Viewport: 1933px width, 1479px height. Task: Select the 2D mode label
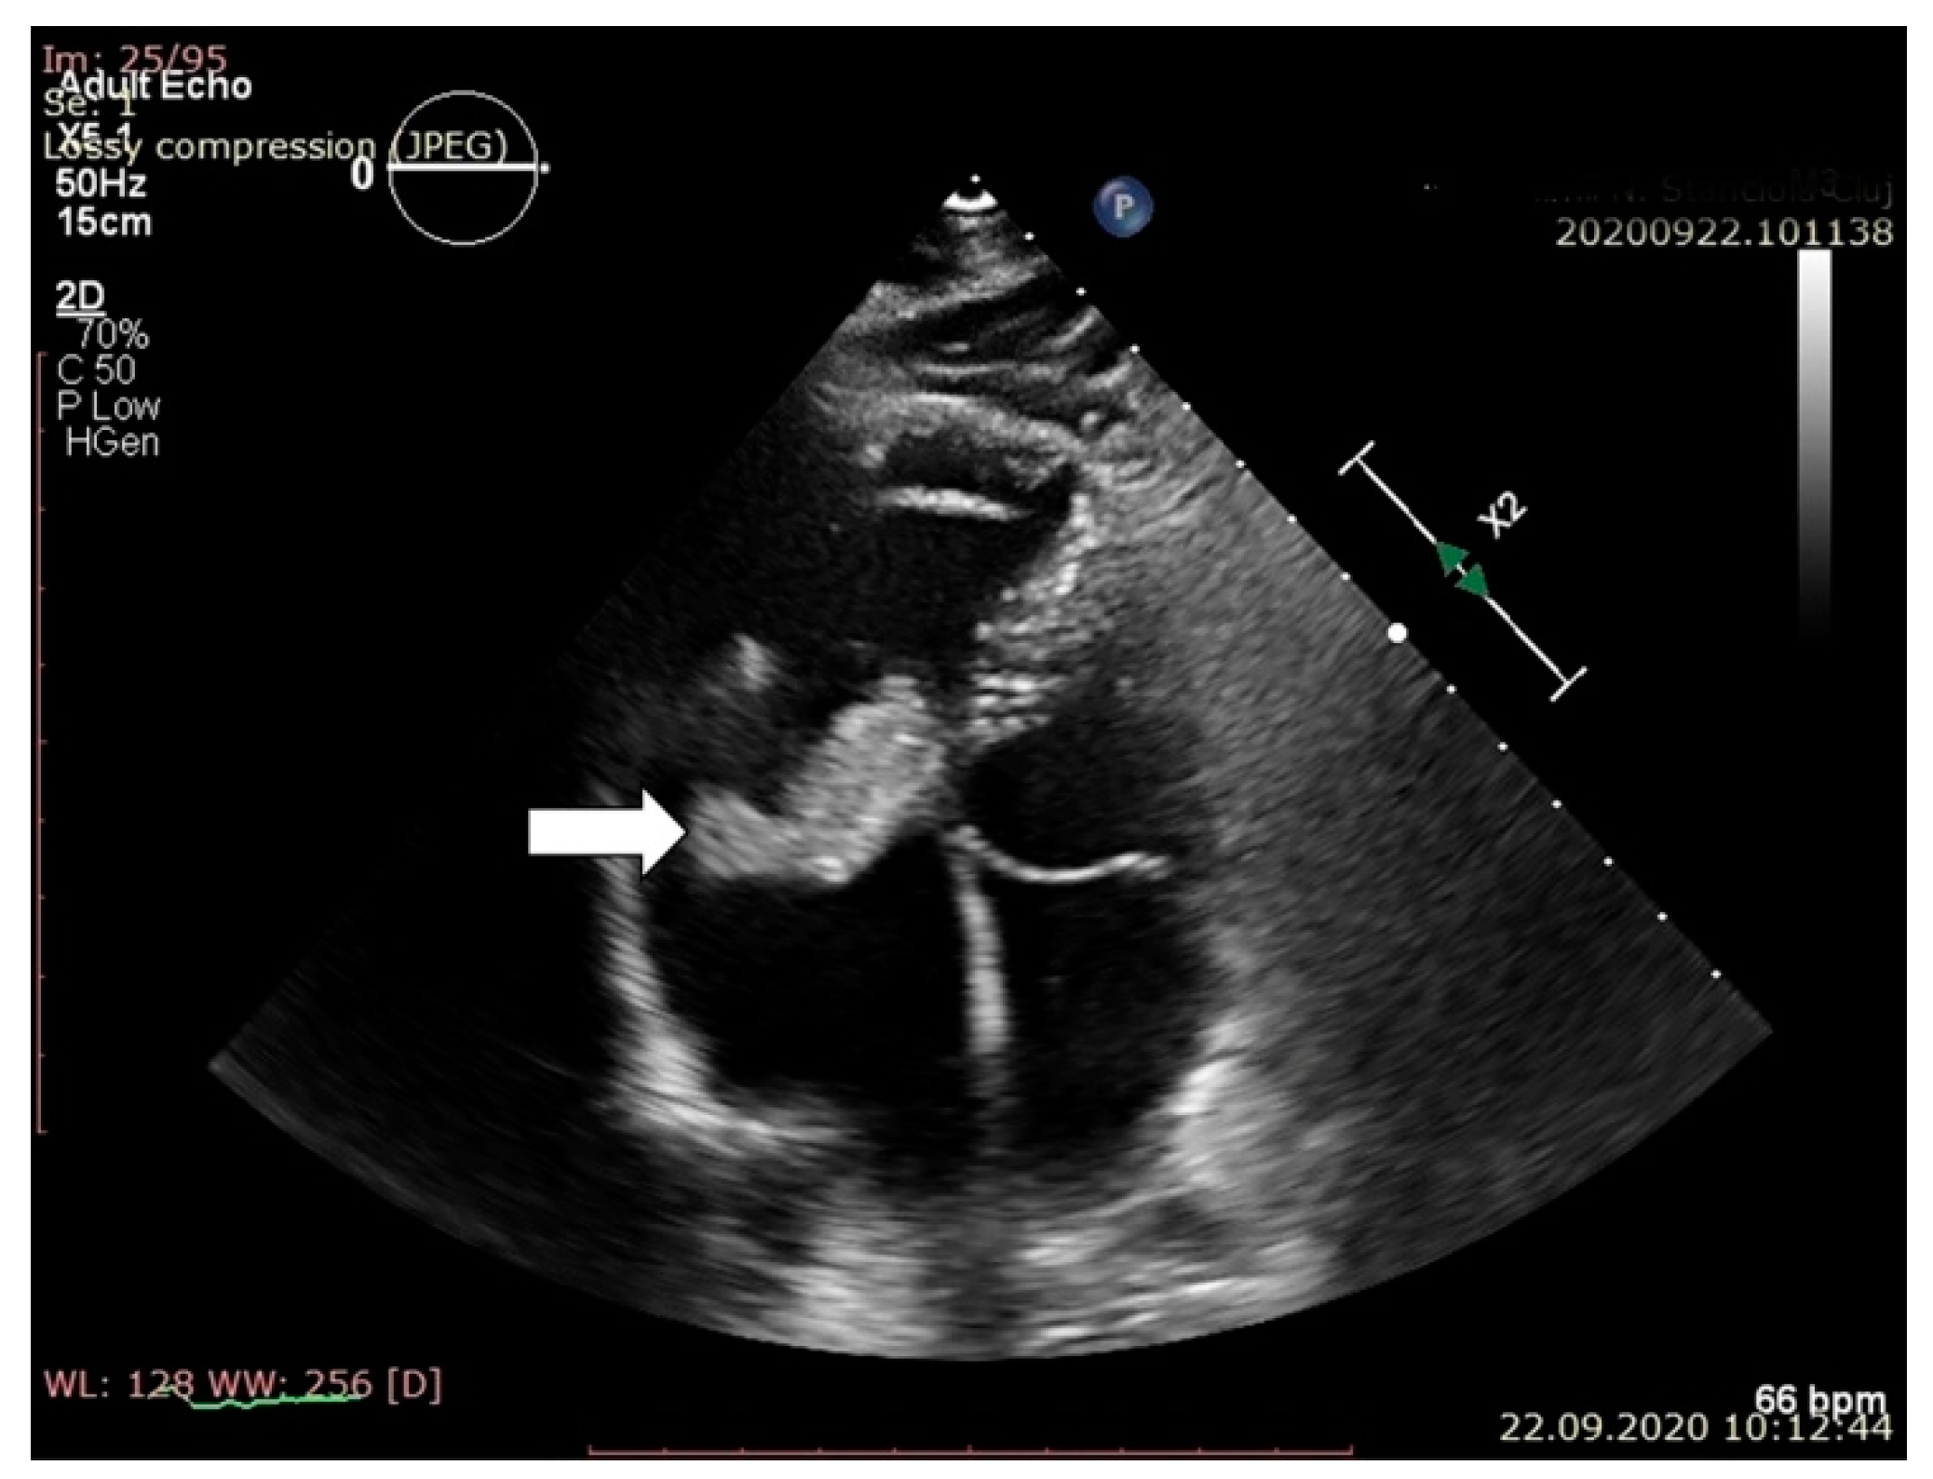coord(80,296)
